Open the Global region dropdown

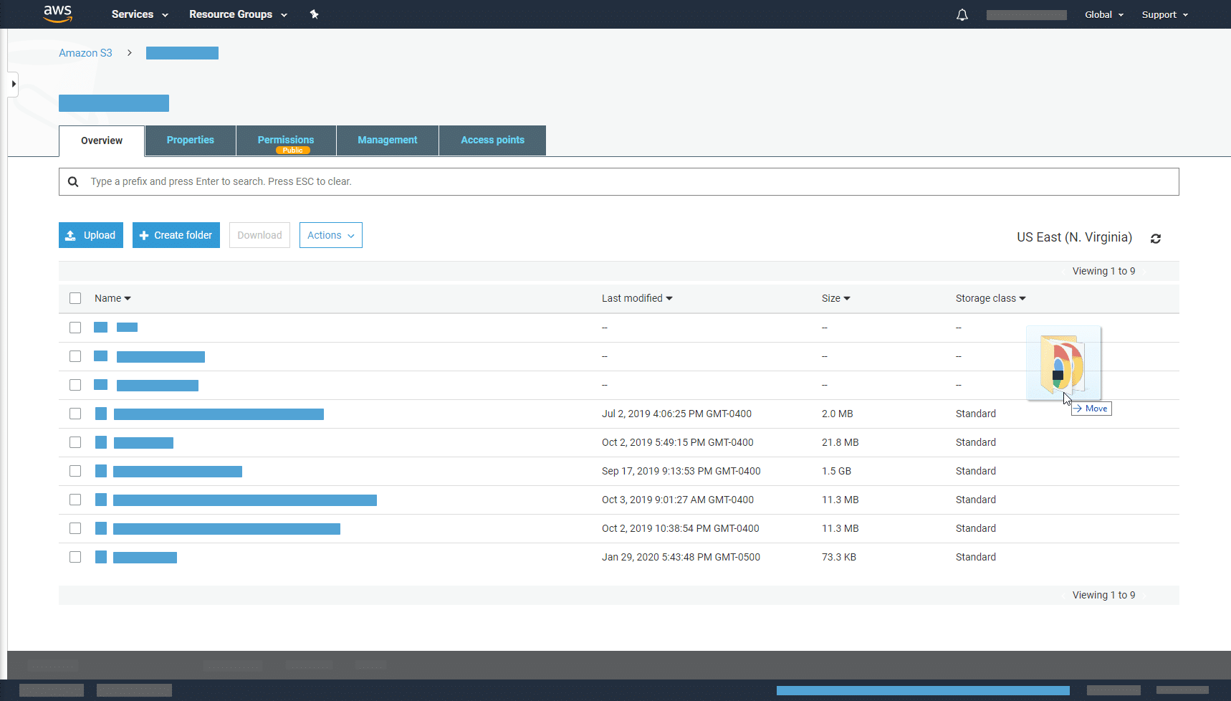(1103, 14)
